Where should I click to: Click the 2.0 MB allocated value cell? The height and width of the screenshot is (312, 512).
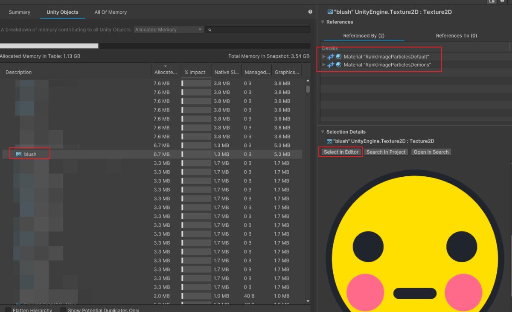pyautogui.click(x=162, y=296)
